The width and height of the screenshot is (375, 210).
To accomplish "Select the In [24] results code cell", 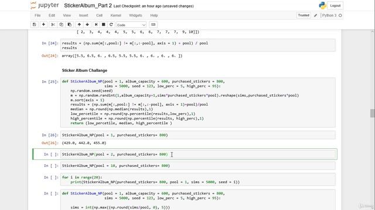I will click(x=198, y=45).
